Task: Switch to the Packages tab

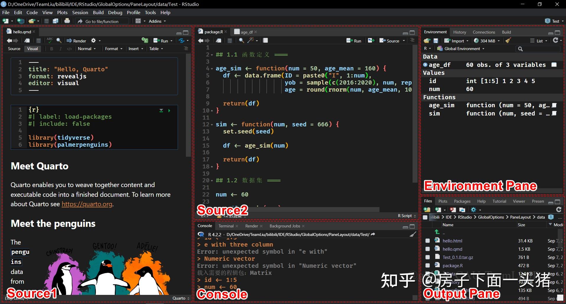Action: pos(462,201)
